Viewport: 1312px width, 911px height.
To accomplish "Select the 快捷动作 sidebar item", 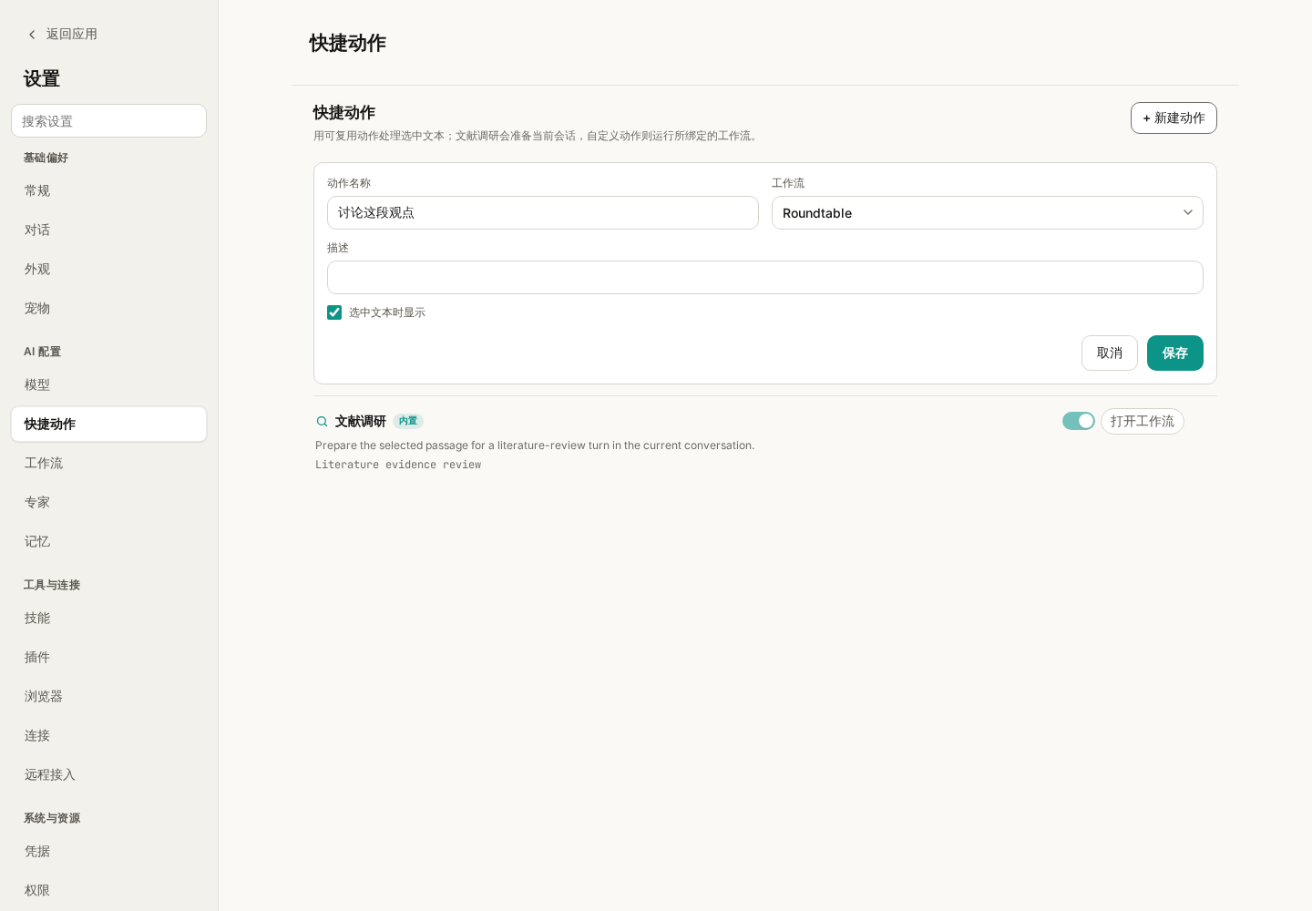I will click(x=109, y=425).
